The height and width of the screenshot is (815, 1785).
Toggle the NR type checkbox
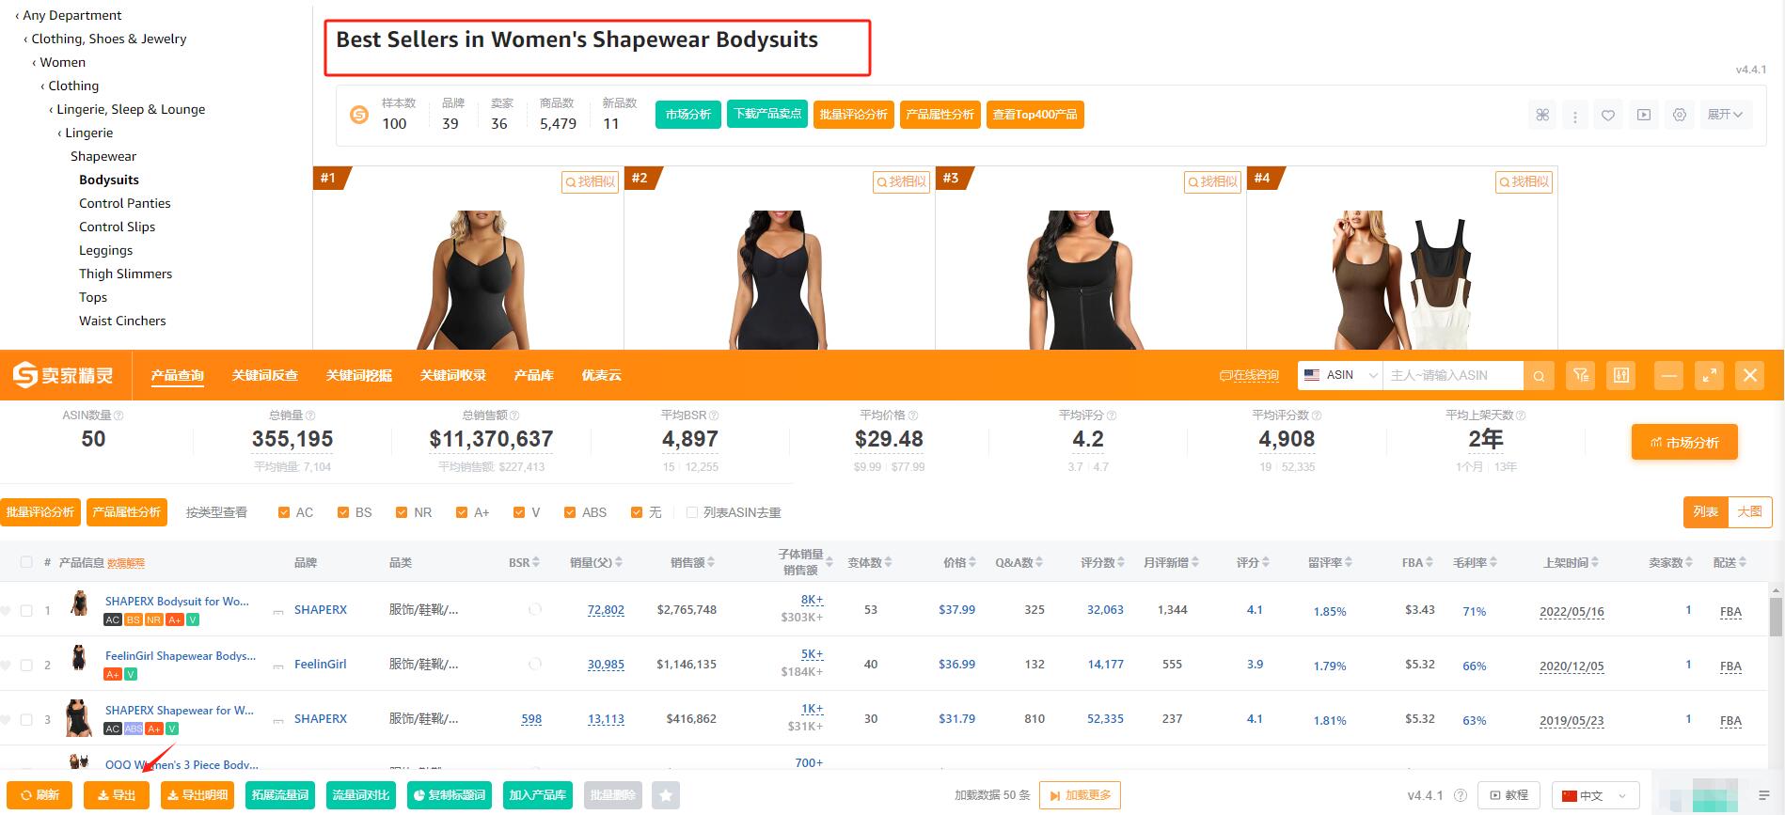(x=402, y=512)
